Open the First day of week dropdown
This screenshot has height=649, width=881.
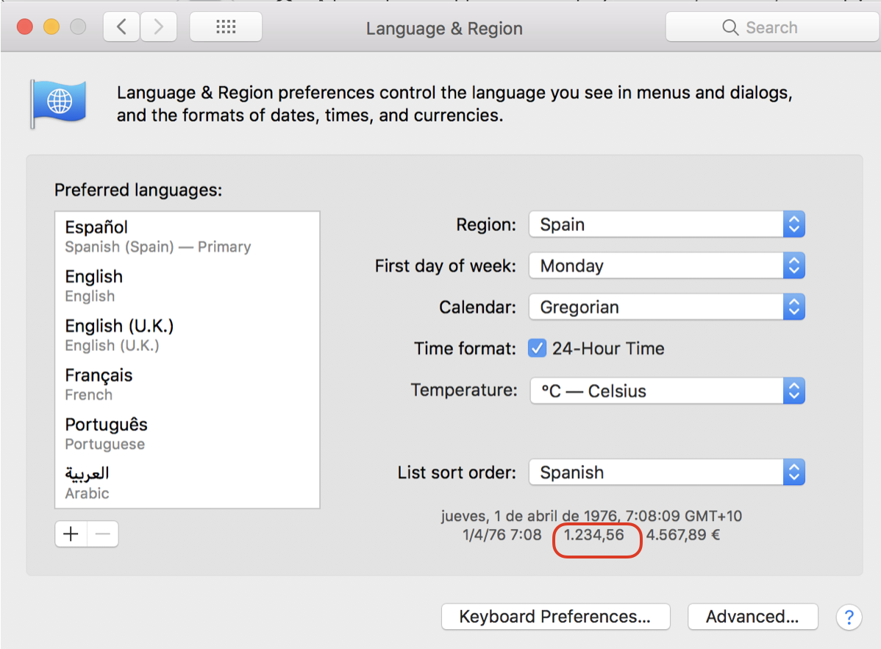point(666,266)
